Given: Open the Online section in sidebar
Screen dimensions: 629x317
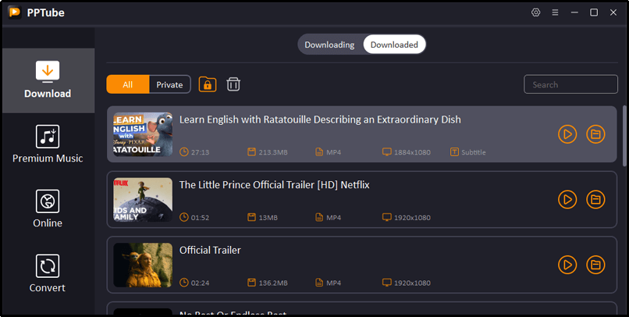Looking at the screenshot, I should tap(48, 208).
